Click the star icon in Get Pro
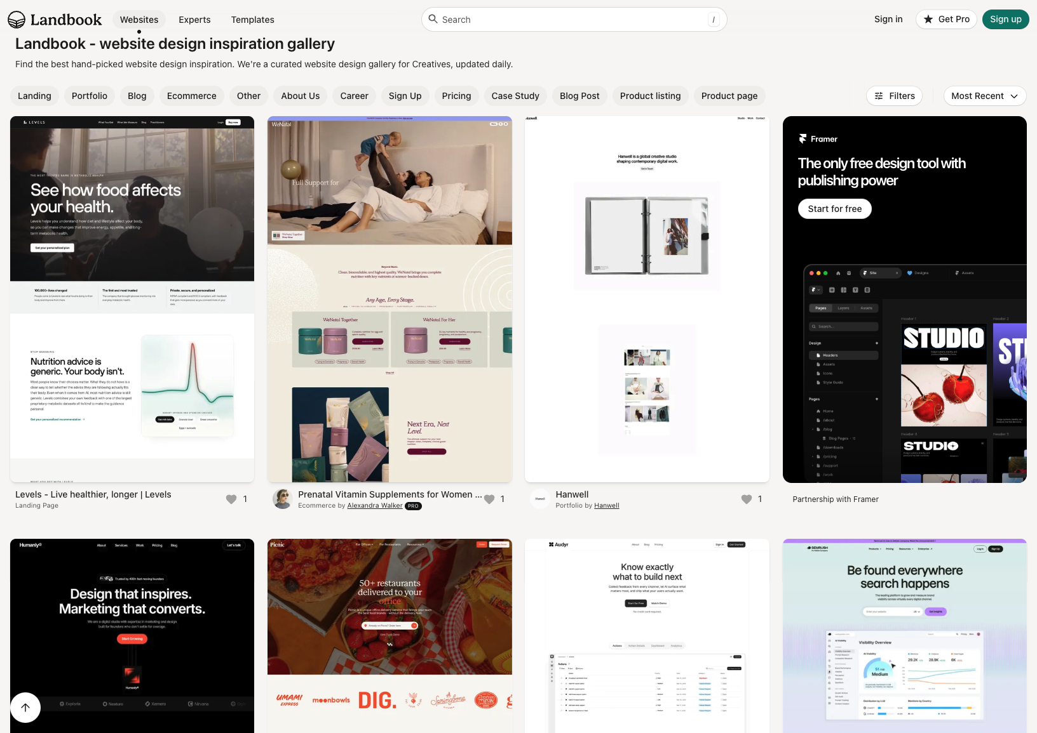1037x733 pixels. [x=928, y=19]
